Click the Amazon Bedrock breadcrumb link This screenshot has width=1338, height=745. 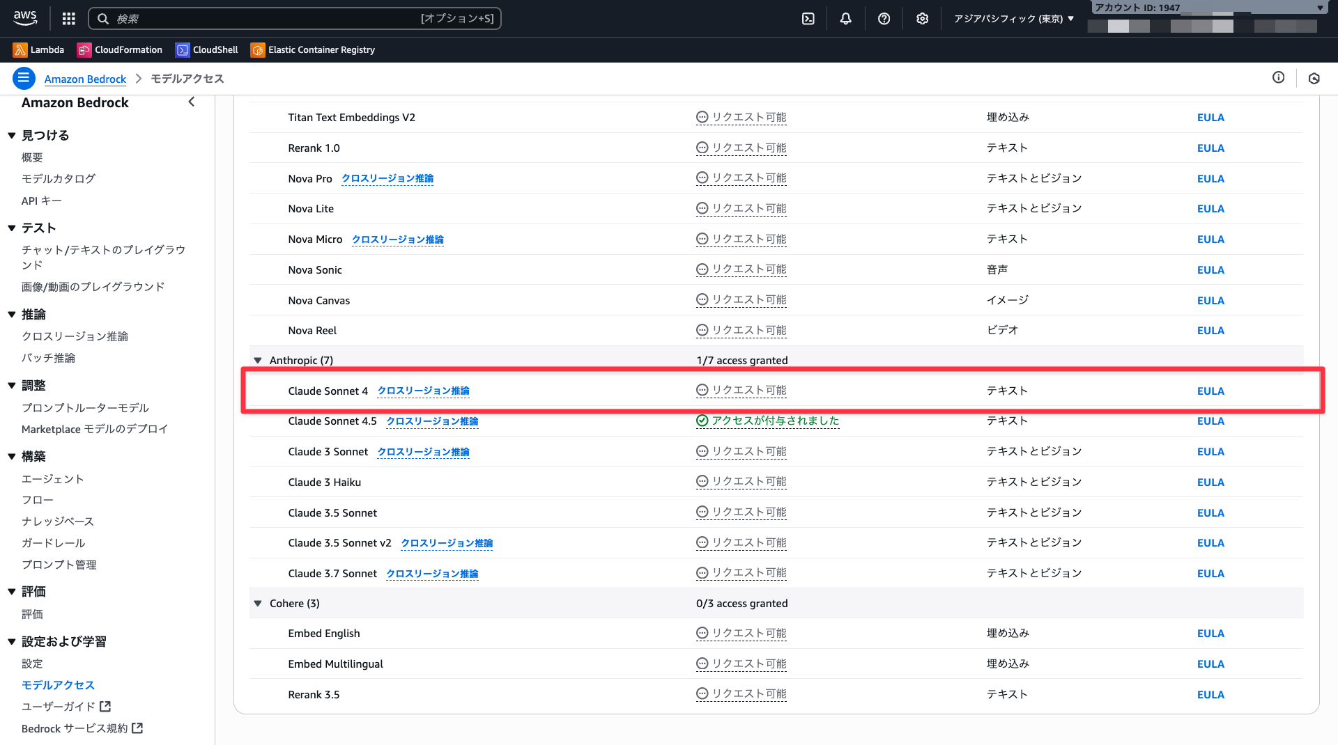85,79
